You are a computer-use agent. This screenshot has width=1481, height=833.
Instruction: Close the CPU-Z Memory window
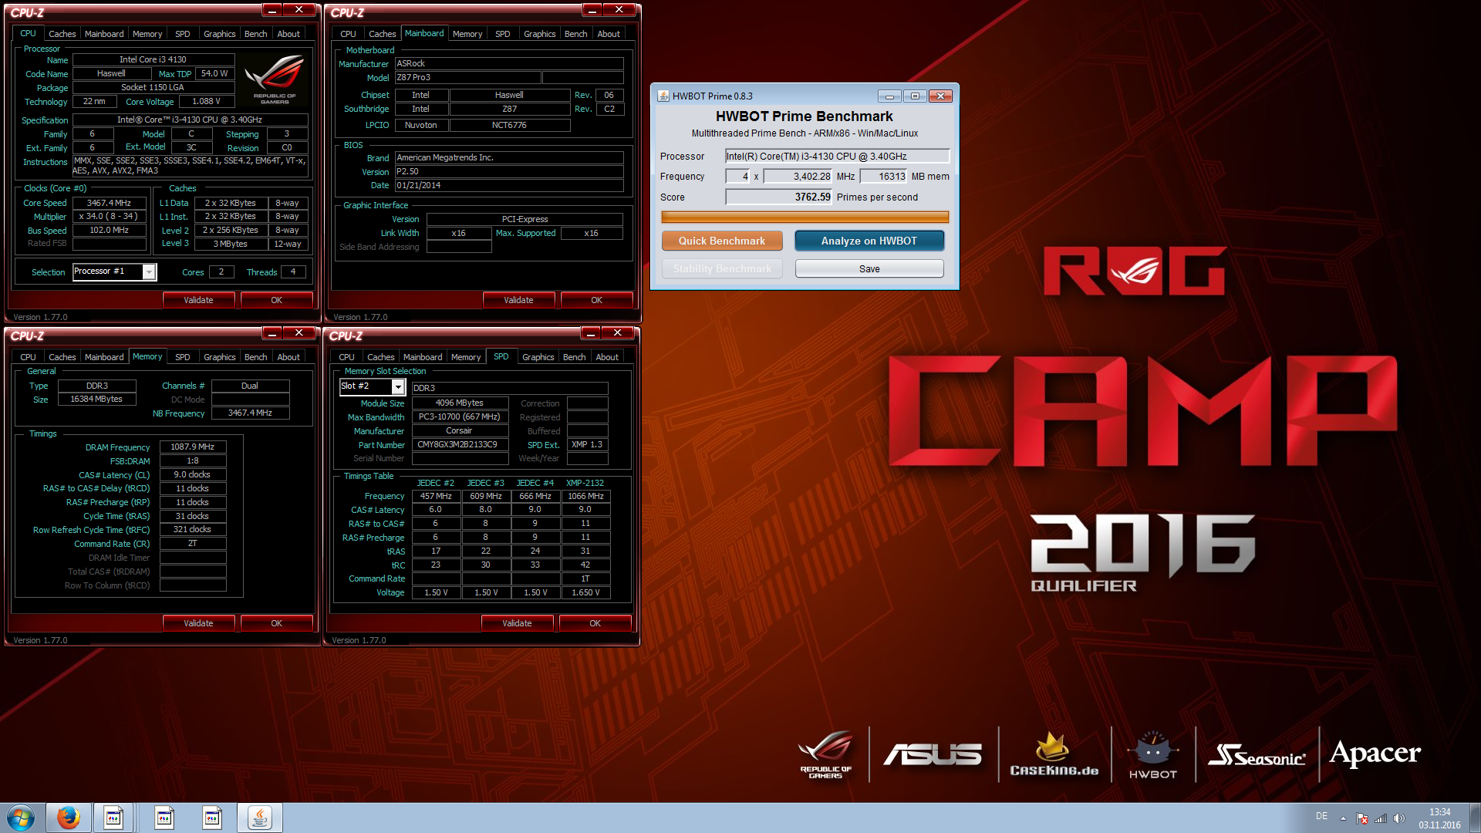tap(299, 332)
